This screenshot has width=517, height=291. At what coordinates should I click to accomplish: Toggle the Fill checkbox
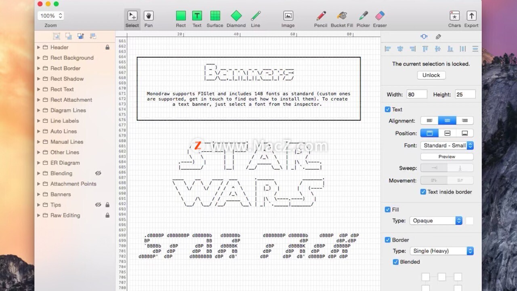pos(388,210)
